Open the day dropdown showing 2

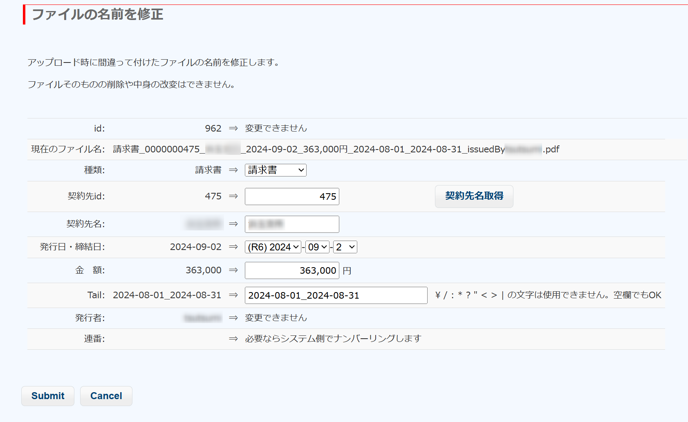[x=345, y=247]
